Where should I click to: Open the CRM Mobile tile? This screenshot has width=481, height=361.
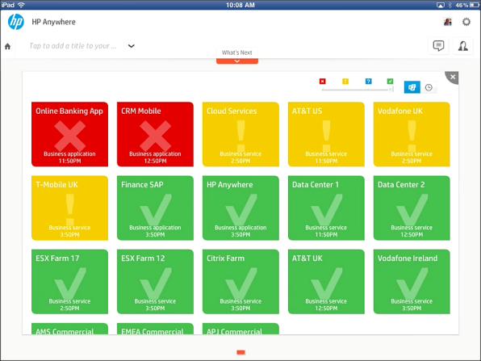pyautogui.click(x=155, y=134)
